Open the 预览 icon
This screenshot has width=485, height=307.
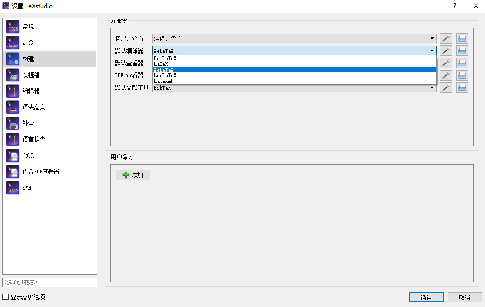tap(13, 155)
